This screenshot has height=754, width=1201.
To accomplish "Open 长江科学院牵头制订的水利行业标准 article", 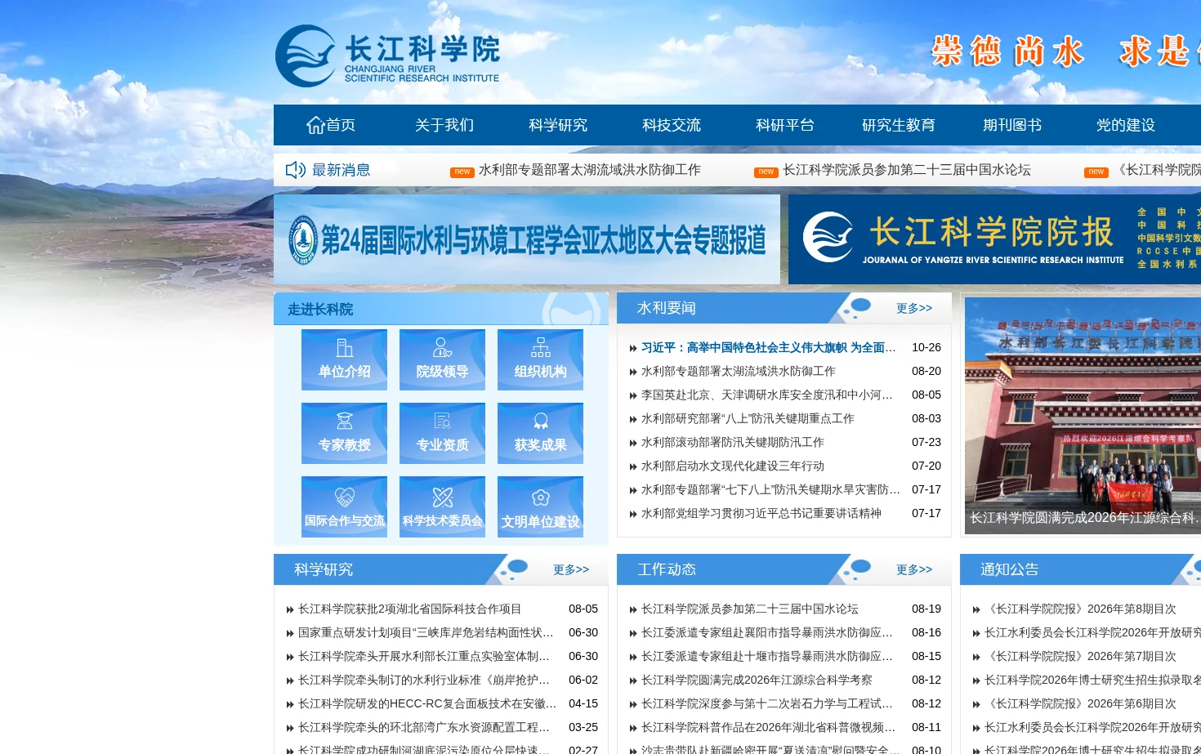I will point(423,680).
